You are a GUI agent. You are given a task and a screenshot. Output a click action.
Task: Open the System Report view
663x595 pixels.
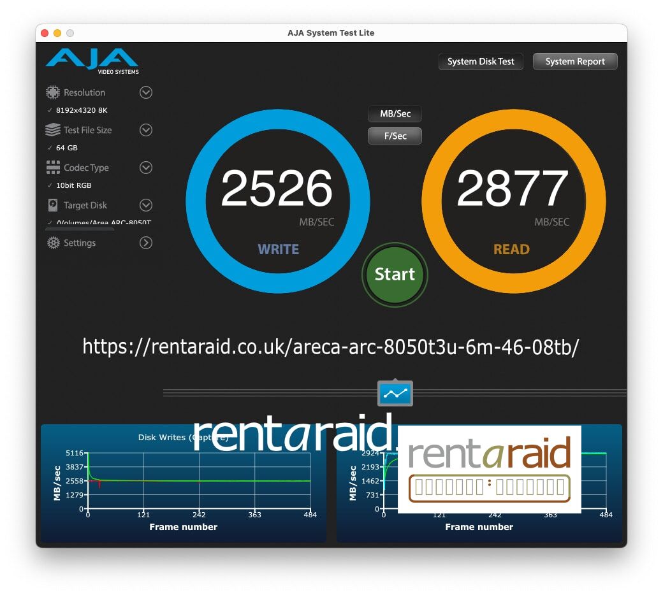tap(574, 61)
